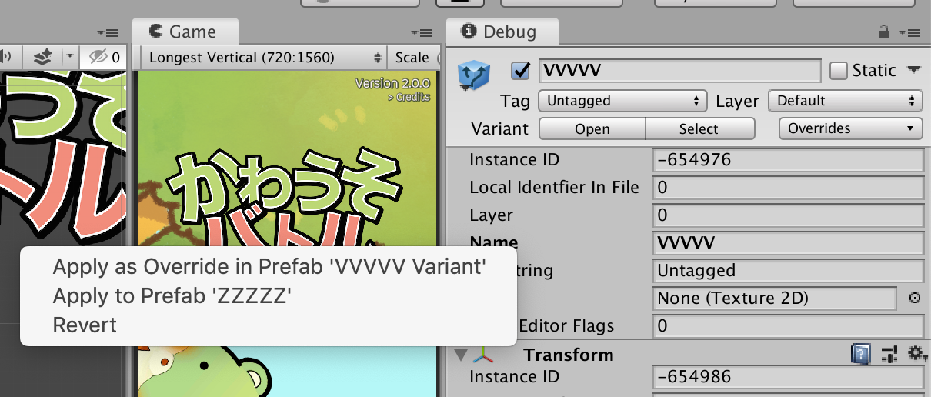Open the Overrides dropdown

850,128
